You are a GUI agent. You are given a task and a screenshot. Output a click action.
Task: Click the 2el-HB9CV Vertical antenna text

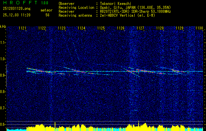coord(127,15)
